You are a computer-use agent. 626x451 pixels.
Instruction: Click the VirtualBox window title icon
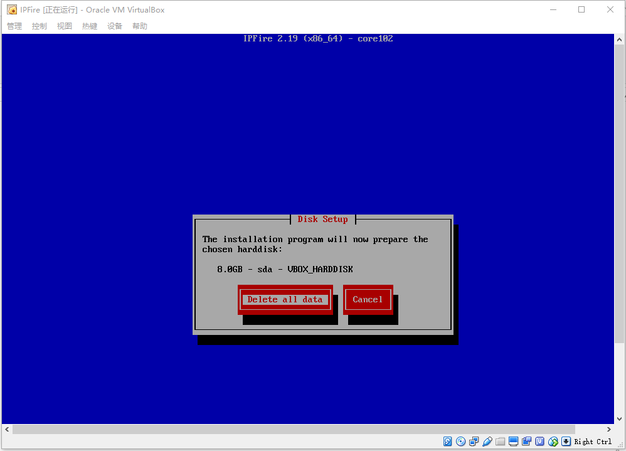(12, 9)
